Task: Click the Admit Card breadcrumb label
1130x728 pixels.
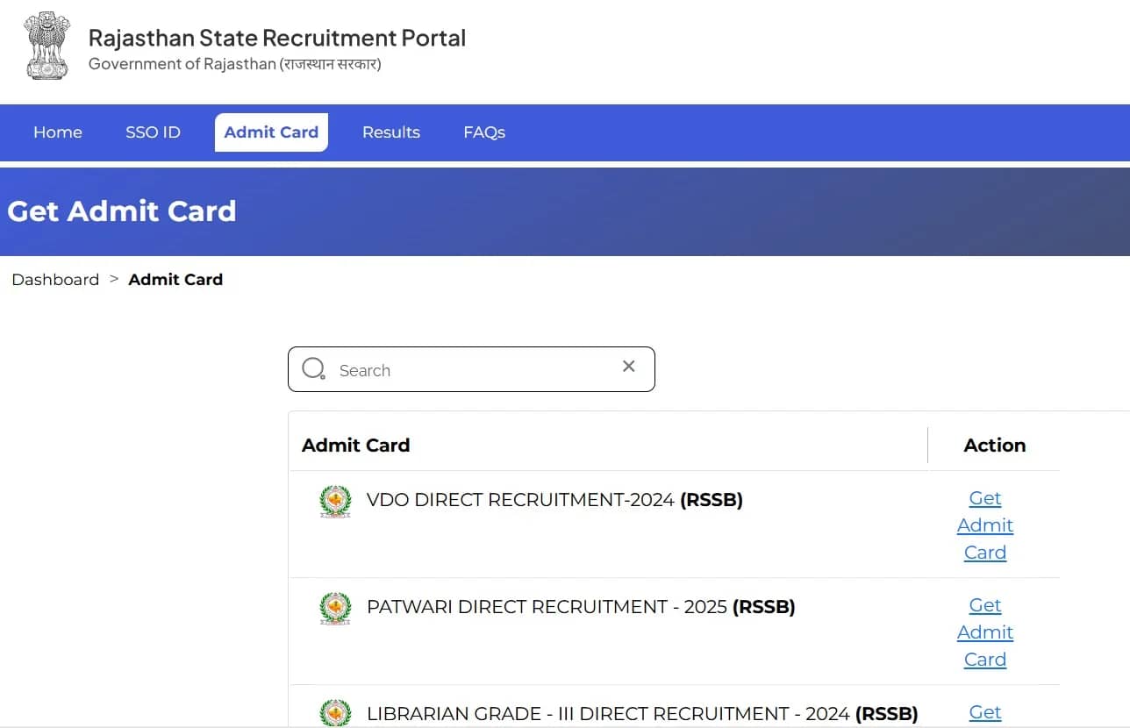Action: (175, 280)
